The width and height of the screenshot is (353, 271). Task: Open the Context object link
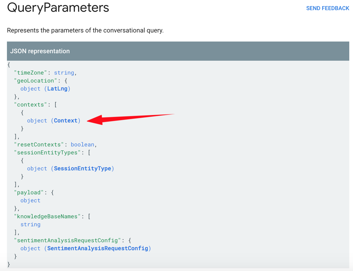pos(66,121)
